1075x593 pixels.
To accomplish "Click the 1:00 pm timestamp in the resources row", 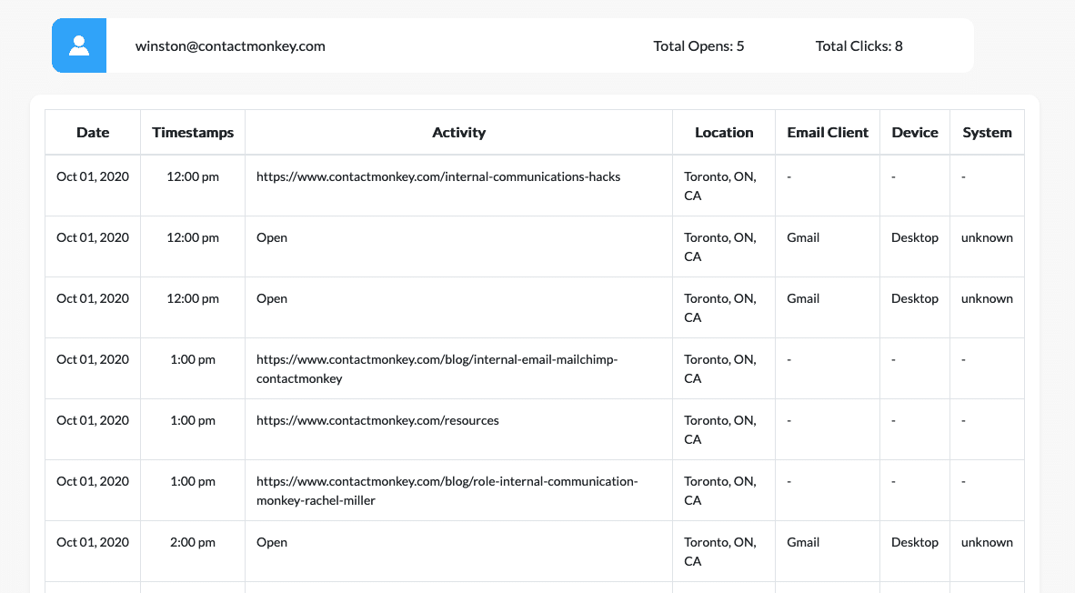I will [x=193, y=420].
